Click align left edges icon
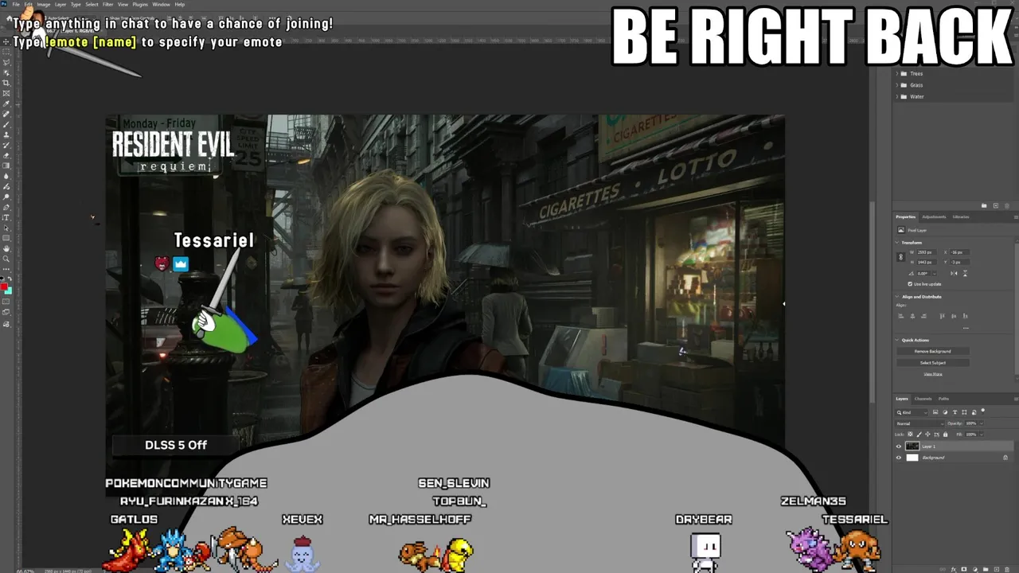The height and width of the screenshot is (573, 1019). (x=901, y=316)
